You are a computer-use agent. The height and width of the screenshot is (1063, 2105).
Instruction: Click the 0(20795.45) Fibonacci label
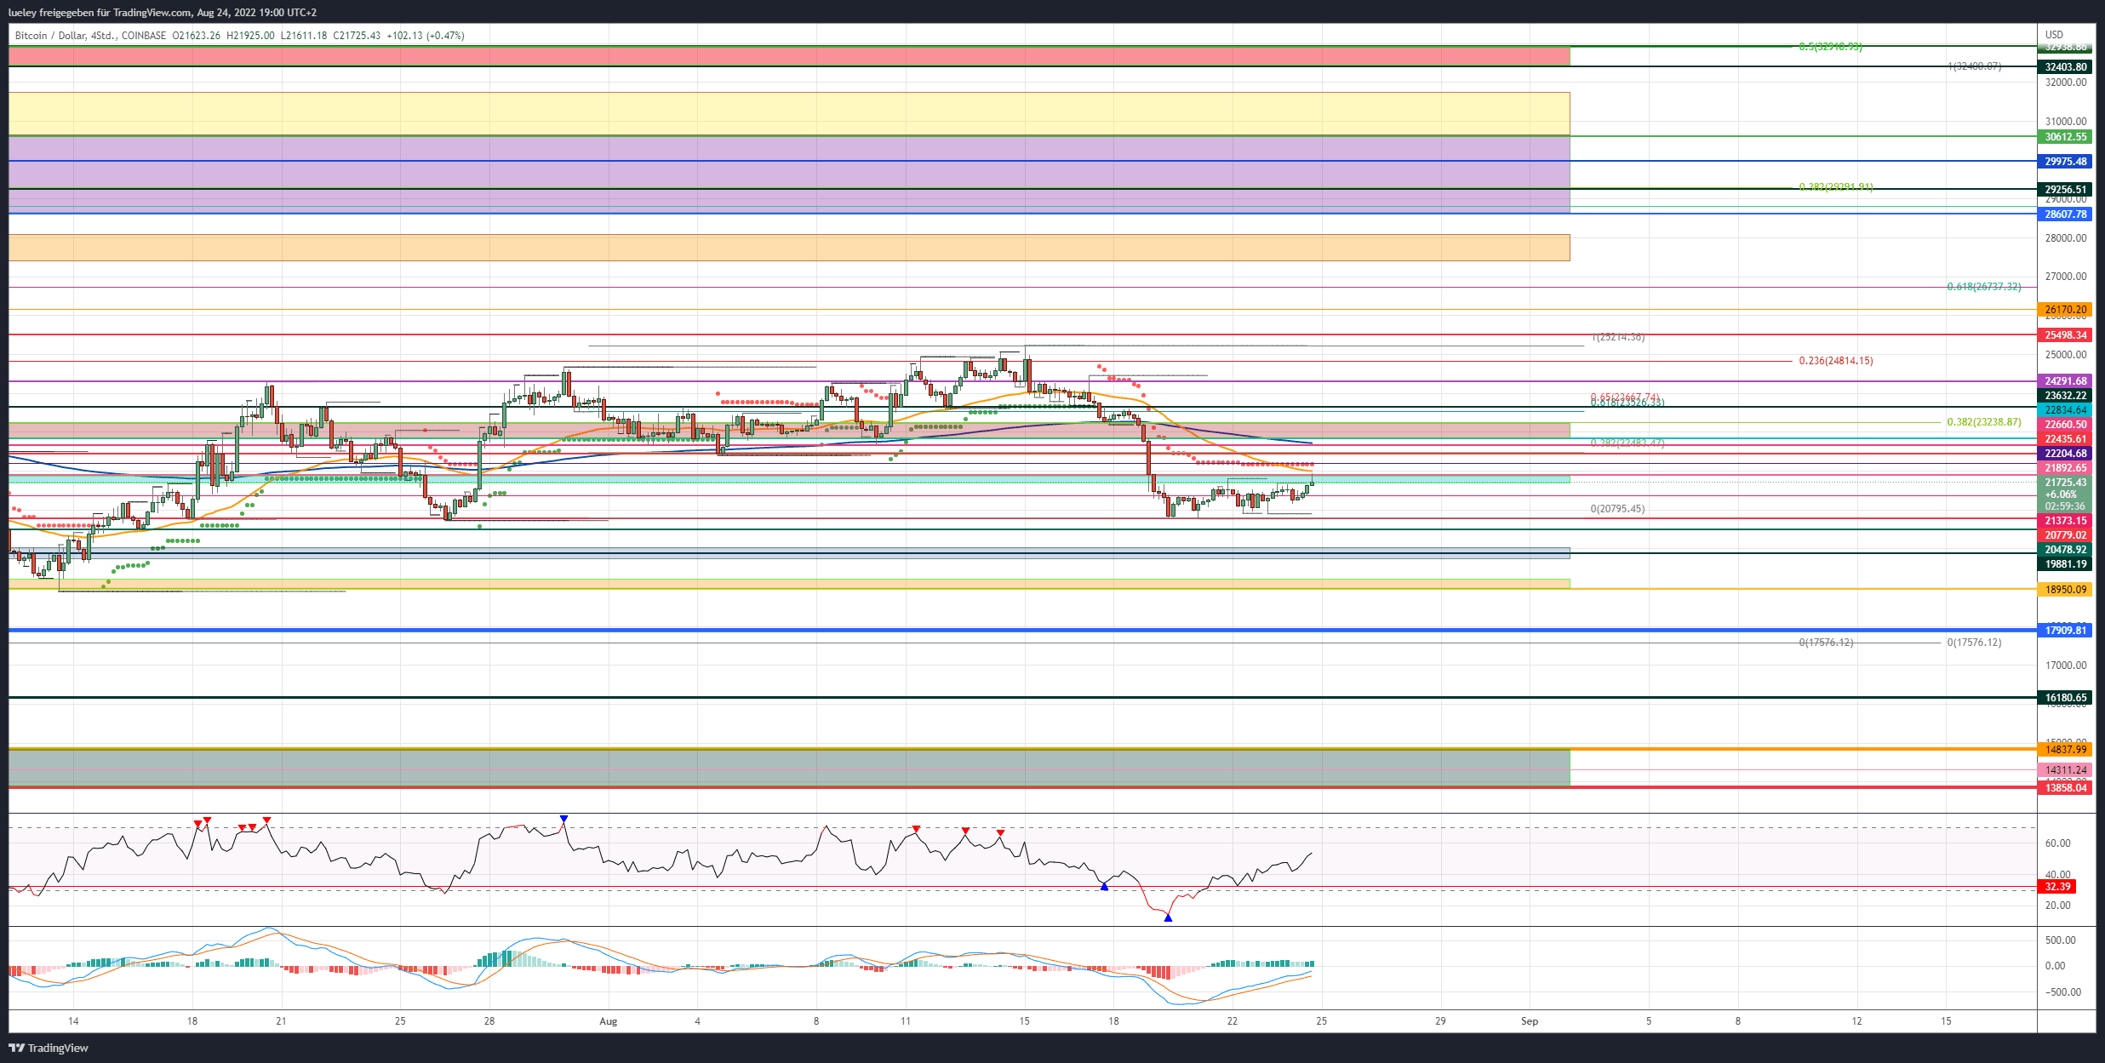click(x=1617, y=509)
